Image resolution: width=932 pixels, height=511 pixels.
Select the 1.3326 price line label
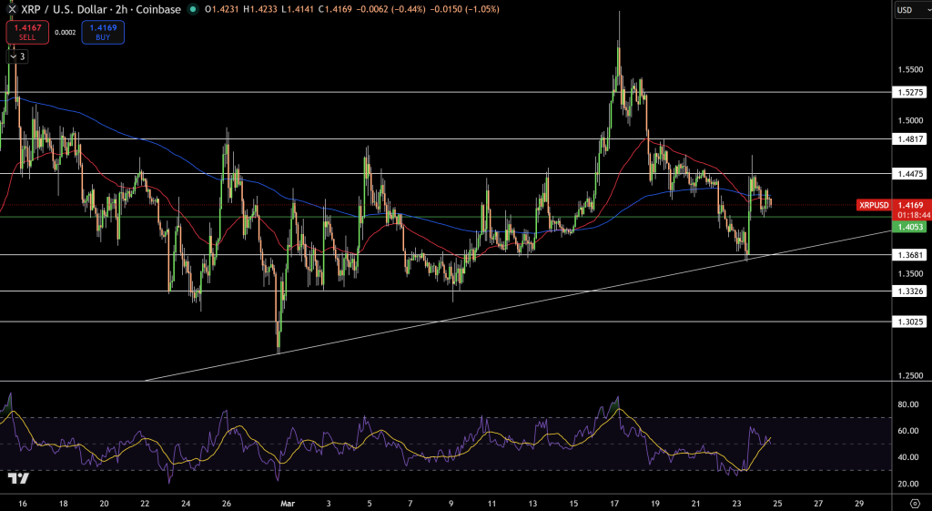pos(909,291)
